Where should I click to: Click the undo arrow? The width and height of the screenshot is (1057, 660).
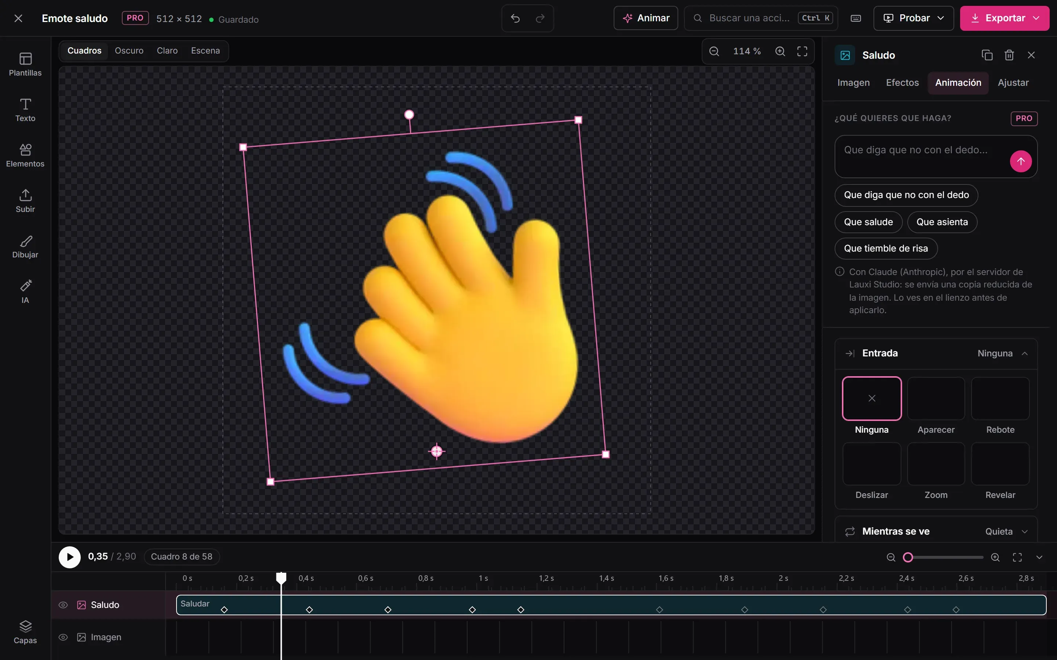515,18
